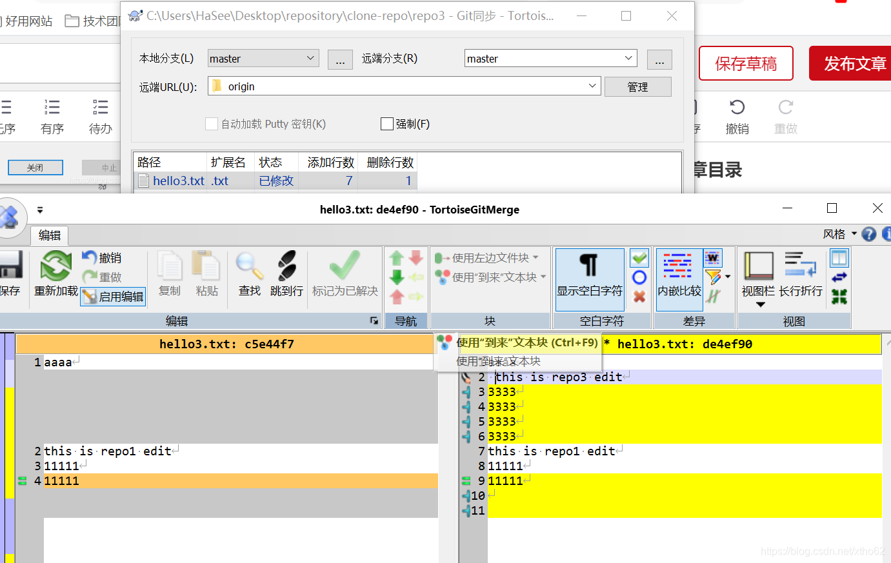Sort by the 路径 column header
Screen dimensions: 891x563
[x=170, y=163]
